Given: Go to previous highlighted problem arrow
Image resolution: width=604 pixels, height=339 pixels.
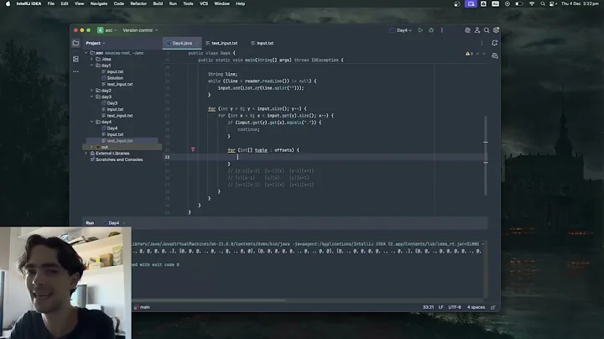Looking at the screenshot, I should point(477,54).
